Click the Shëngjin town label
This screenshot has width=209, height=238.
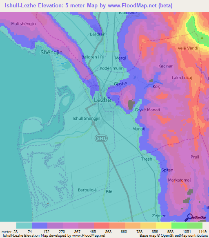pyautogui.click(x=51, y=52)
